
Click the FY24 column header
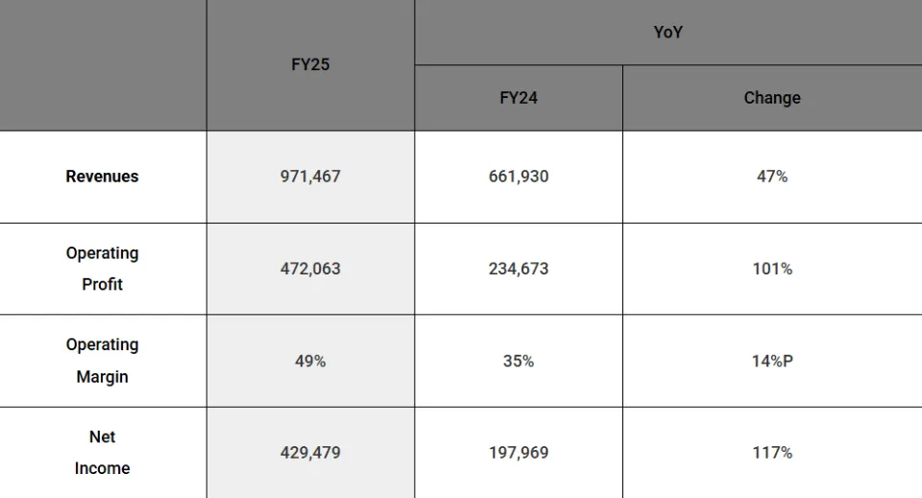pyautogui.click(x=519, y=98)
